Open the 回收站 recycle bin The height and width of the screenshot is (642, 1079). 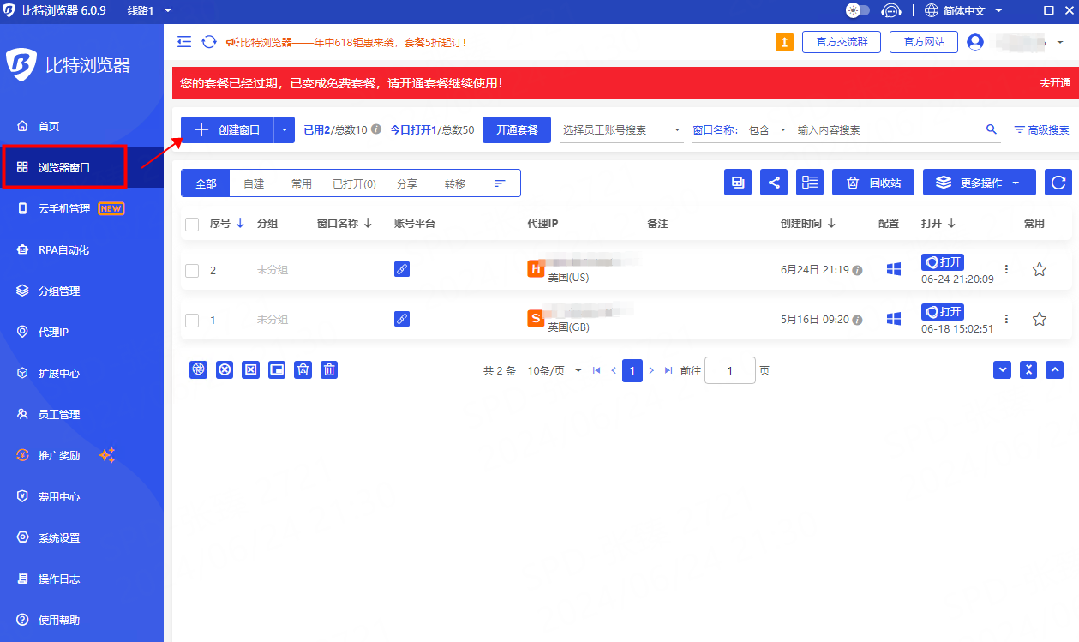873,183
